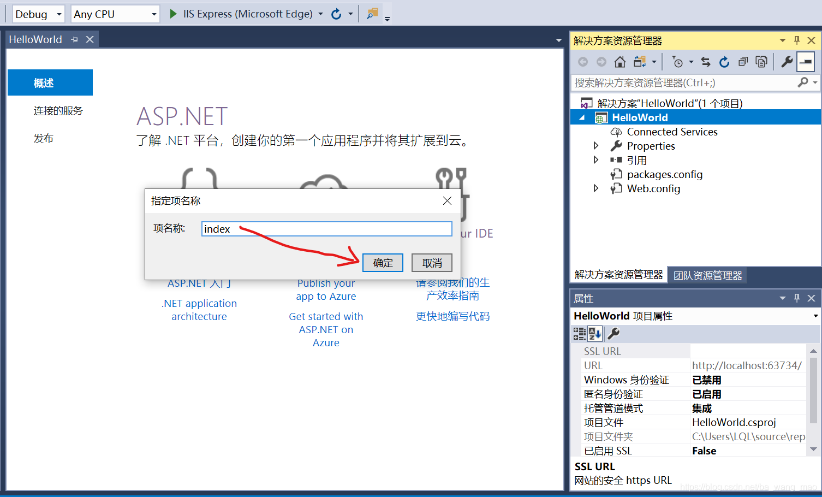Click the Solution Explorer properties wrench icon
The height and width of the screenshot is (497, 822).
tap(787, 62)
